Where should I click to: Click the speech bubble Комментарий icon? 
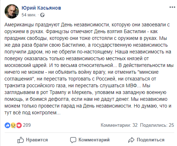pos(73,140)
